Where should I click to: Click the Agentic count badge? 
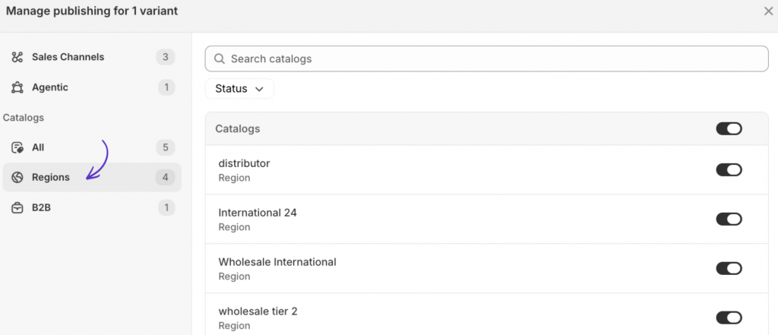[166, 88]
